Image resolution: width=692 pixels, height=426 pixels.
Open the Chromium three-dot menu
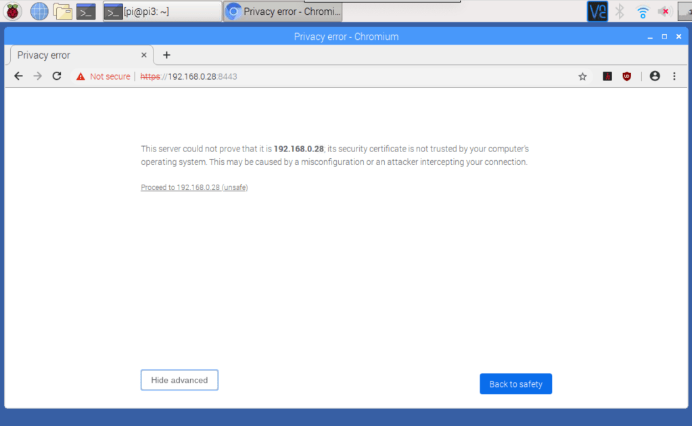pos(674,76)
